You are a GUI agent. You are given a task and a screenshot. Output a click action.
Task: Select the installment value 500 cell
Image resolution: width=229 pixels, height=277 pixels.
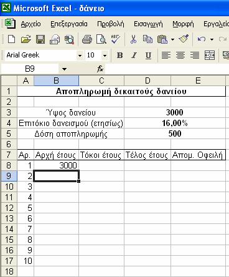[175, 134]
